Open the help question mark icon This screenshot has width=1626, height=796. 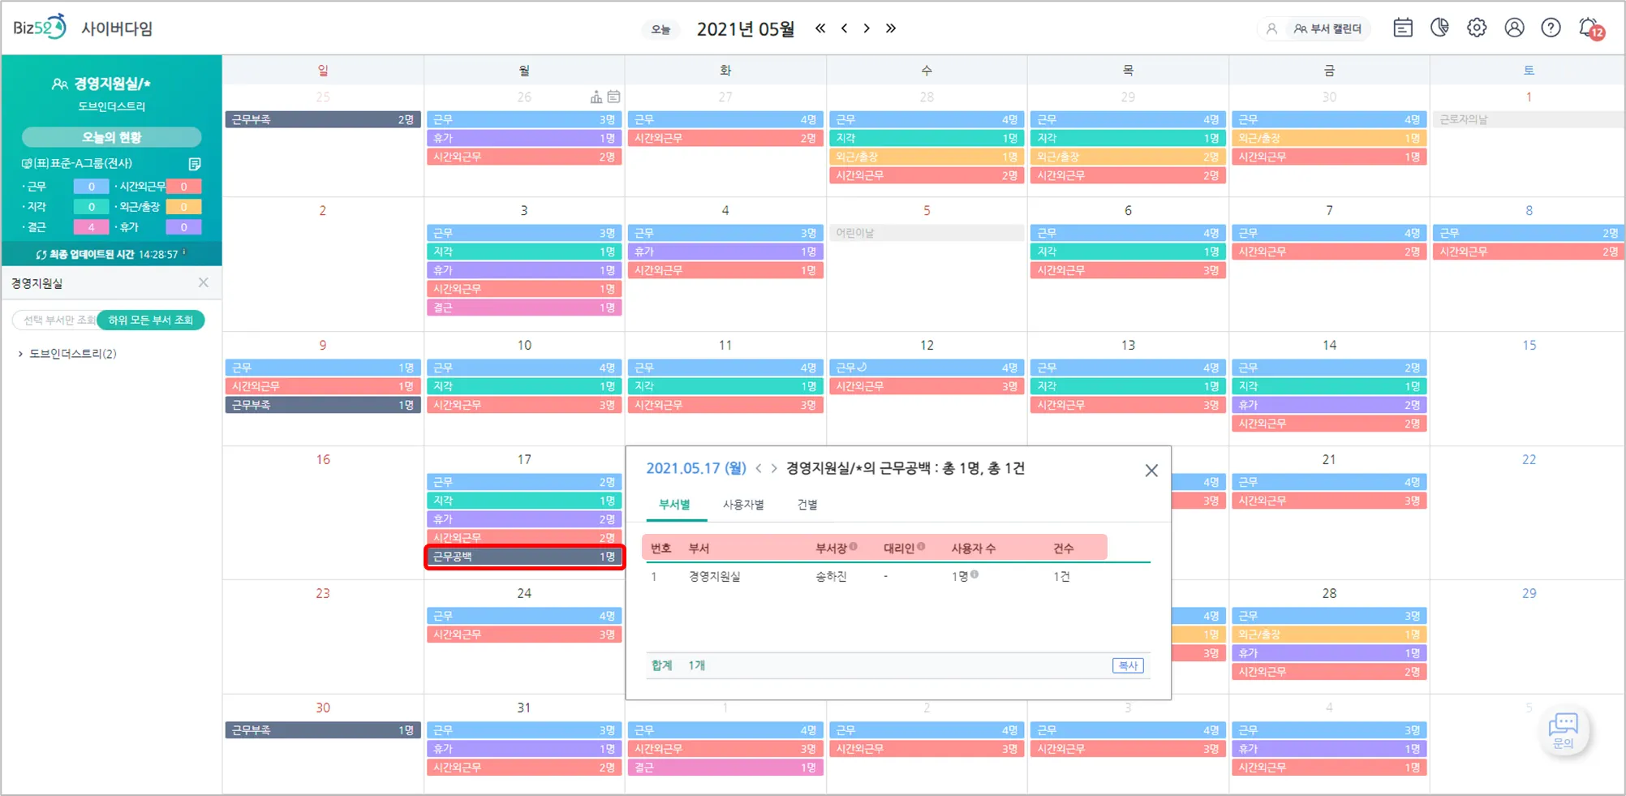coord(1551,28)
